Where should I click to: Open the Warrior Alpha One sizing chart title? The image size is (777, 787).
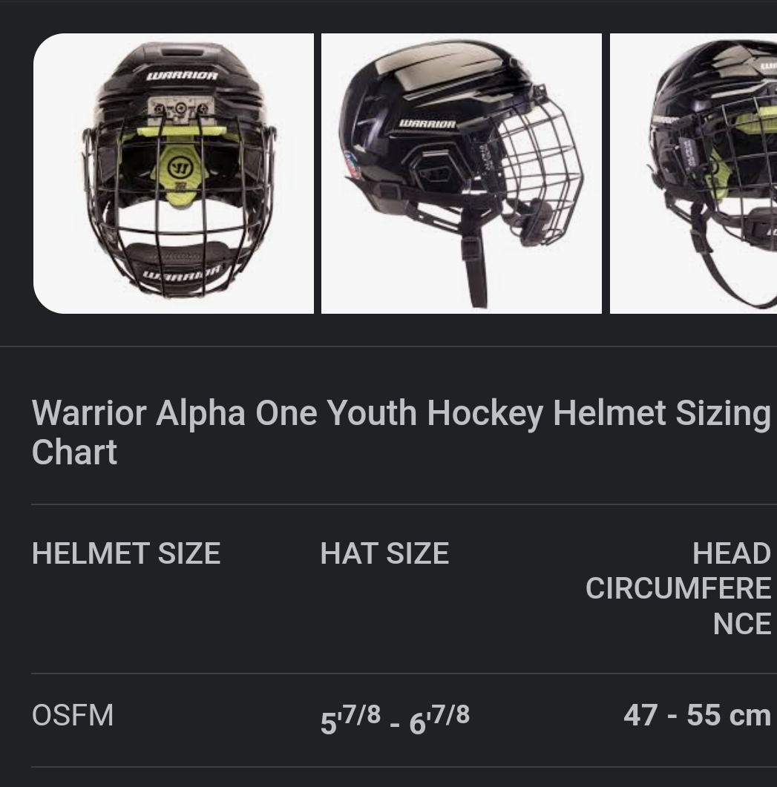tap(401, 432)
